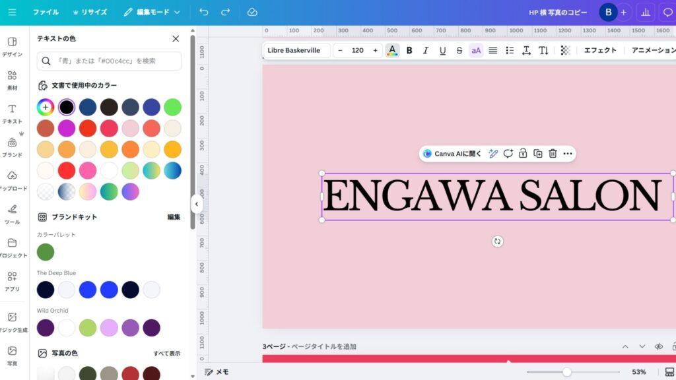Apply Underline to selected text
This screenshot has height=380, width=676.
click(x=442, y=51)
